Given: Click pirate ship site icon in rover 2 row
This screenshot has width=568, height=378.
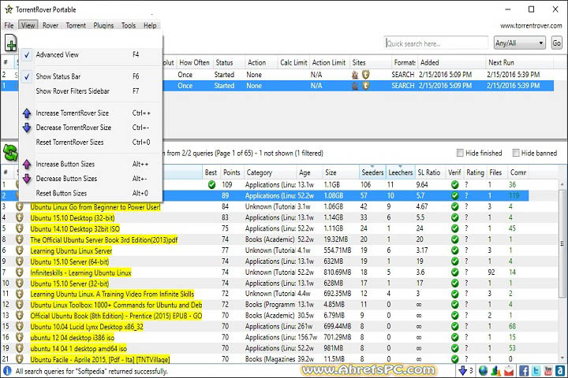Looking at the screenshot, I should [355, 75].
